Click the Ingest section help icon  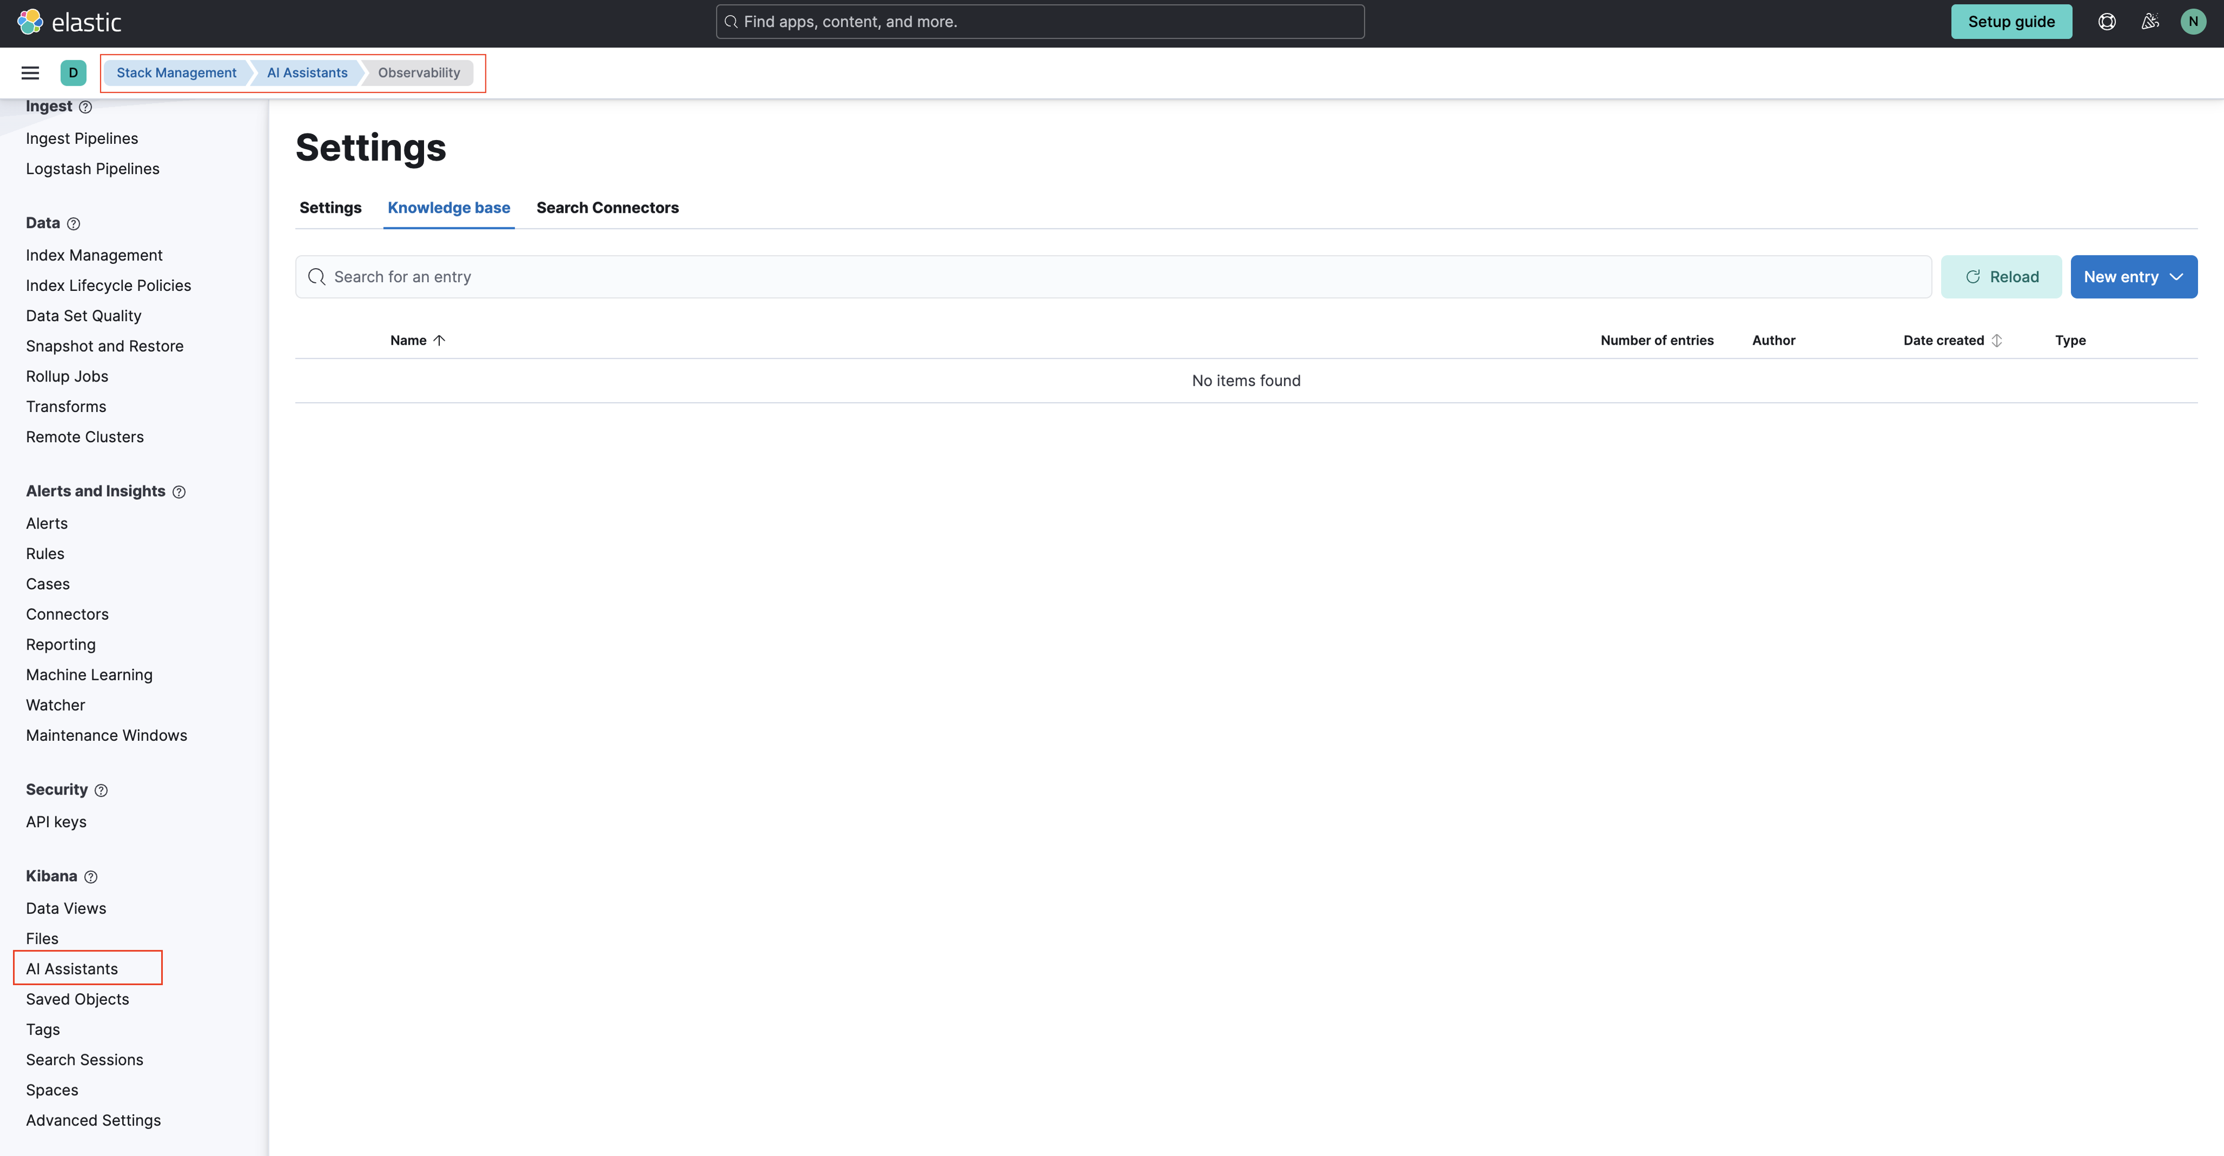click(85, 107)
